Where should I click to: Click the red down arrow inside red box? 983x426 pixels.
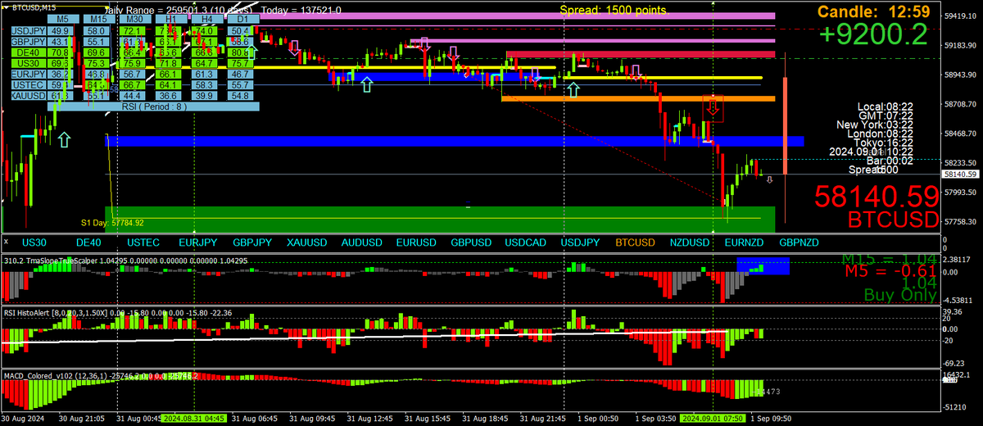coord(713,106)
